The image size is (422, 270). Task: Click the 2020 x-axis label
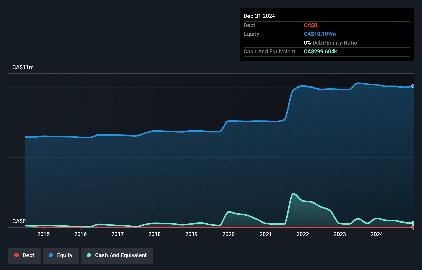click(228, 234)
